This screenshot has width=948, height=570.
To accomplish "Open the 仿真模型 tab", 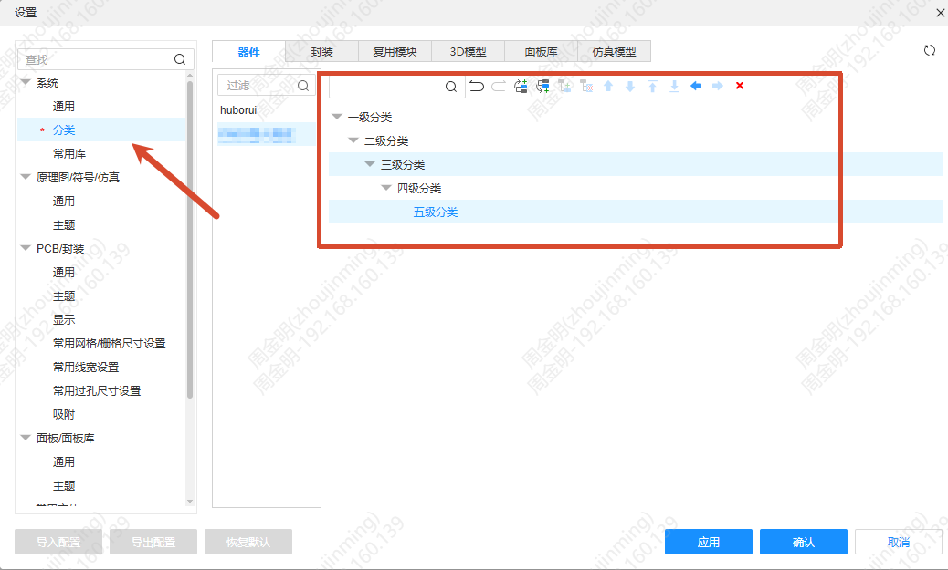I will coord(615,52).
